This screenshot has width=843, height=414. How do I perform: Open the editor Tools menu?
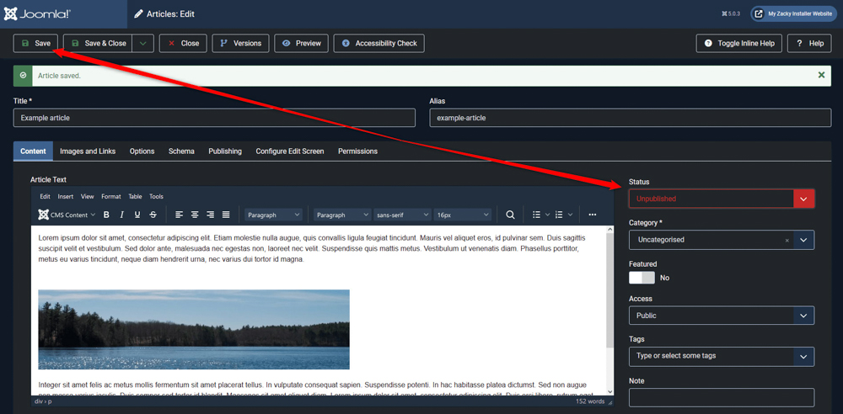[157, 197]
